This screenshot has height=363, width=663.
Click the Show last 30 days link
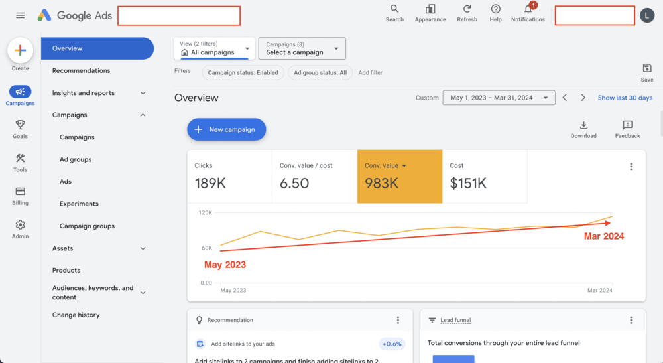click(625, 98)
